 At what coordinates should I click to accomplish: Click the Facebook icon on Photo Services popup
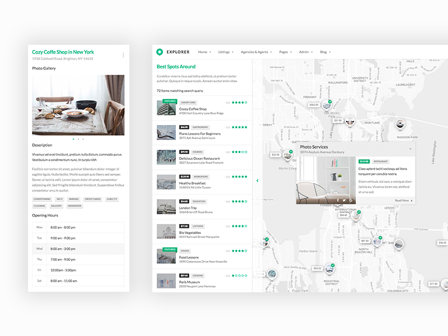(x=338, y=200)
